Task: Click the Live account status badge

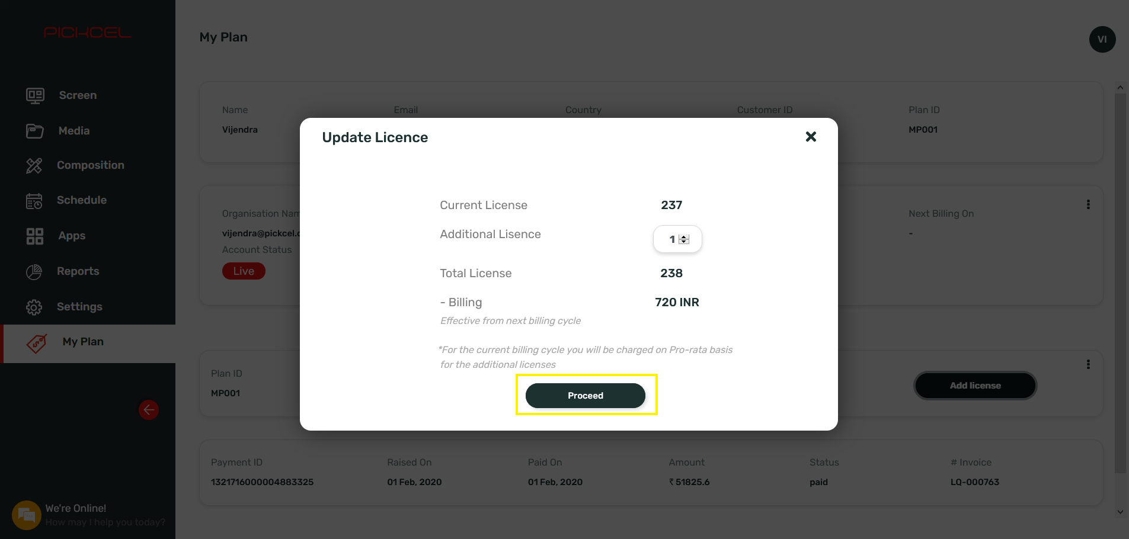Action: coord(244,271)
